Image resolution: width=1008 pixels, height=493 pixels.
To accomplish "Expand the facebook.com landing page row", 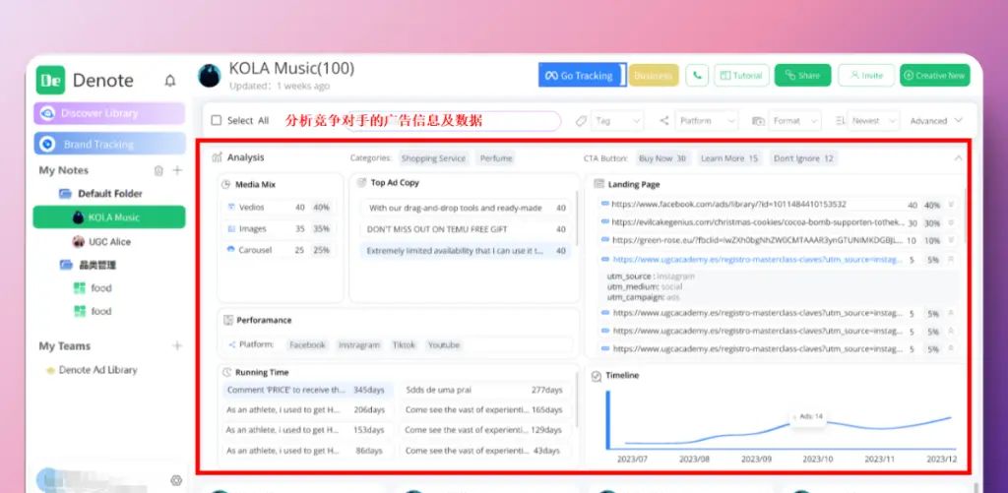I will (x=951, y=205).
